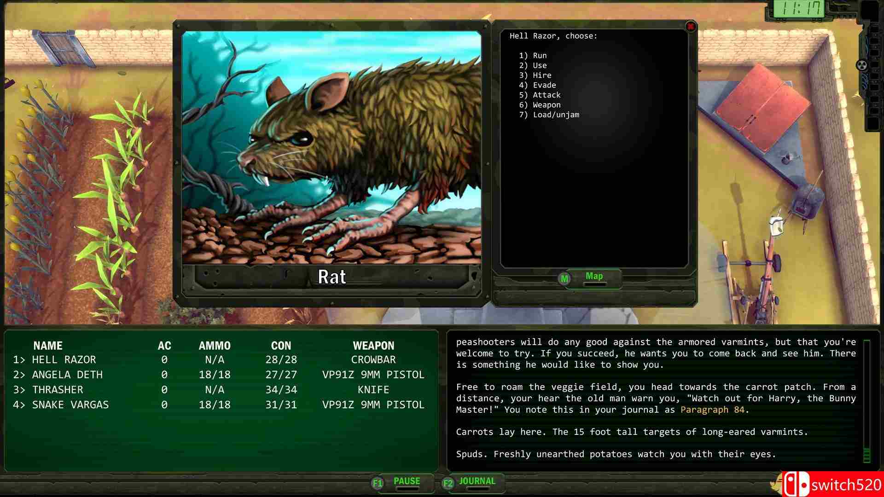Choose the Attack combat option

546,95
